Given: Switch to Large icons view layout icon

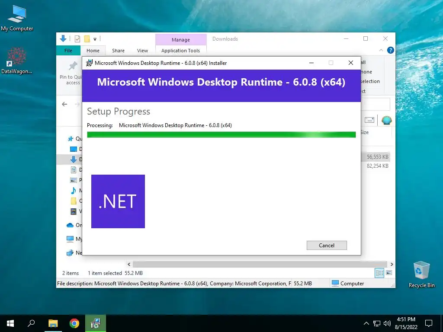Looking at the screenshot, I should (x=389, y=273).
